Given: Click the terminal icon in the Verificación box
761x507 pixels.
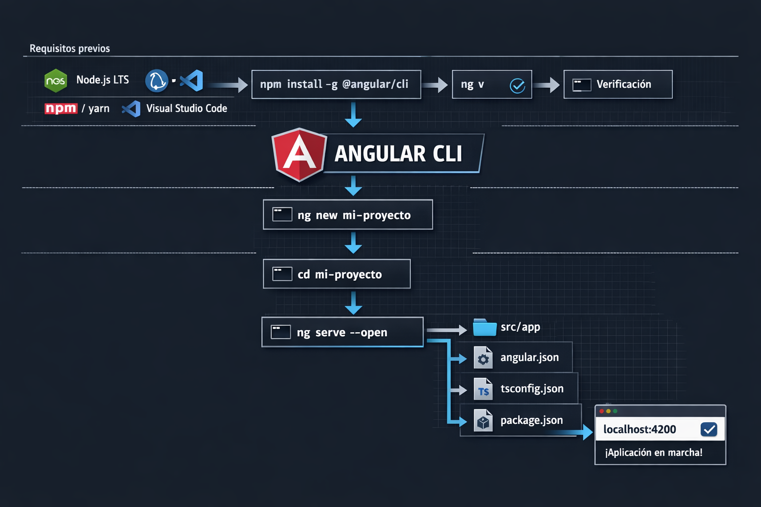Looking at the screenshot, I should (582, 85).
